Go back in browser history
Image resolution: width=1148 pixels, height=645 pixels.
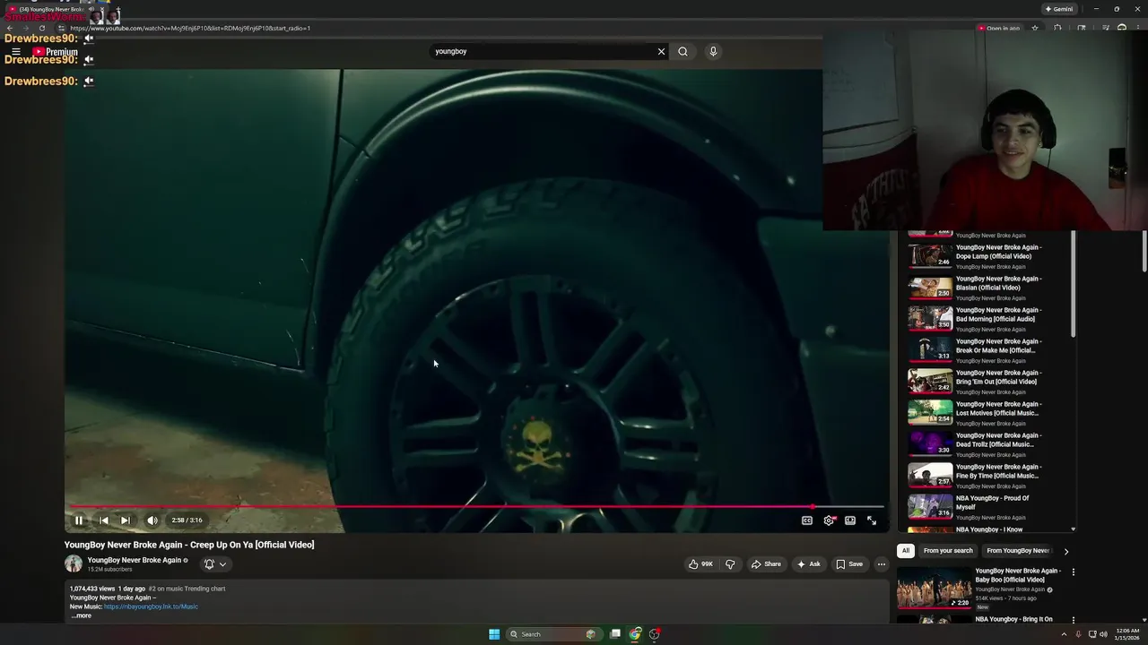tap(10, 28)
